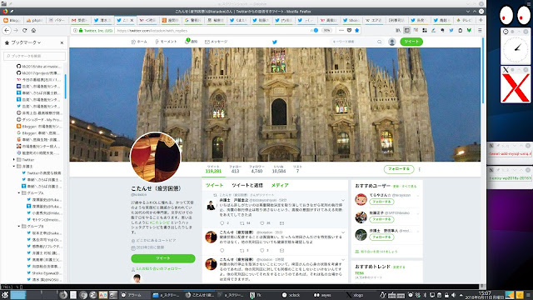The height and width of the screenshot is (300, 533).
Task: Click the profile picture thumbnail
Action: tap(156, 157)
